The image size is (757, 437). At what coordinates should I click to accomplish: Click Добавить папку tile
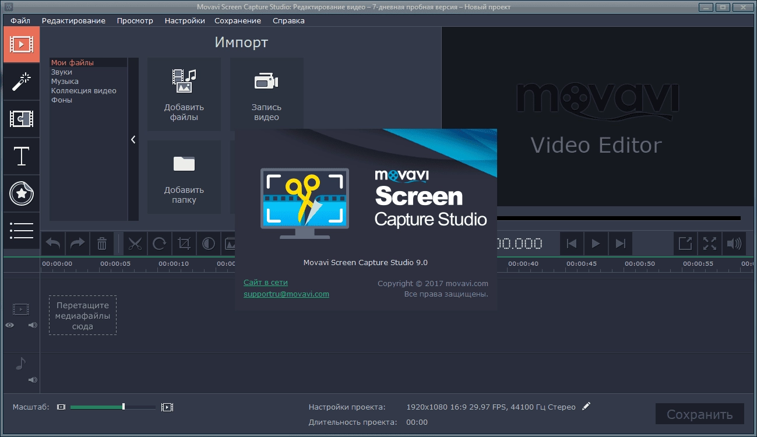[184, 177]
